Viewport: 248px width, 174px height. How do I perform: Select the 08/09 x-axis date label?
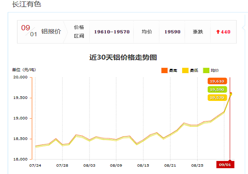click(116, 165)
